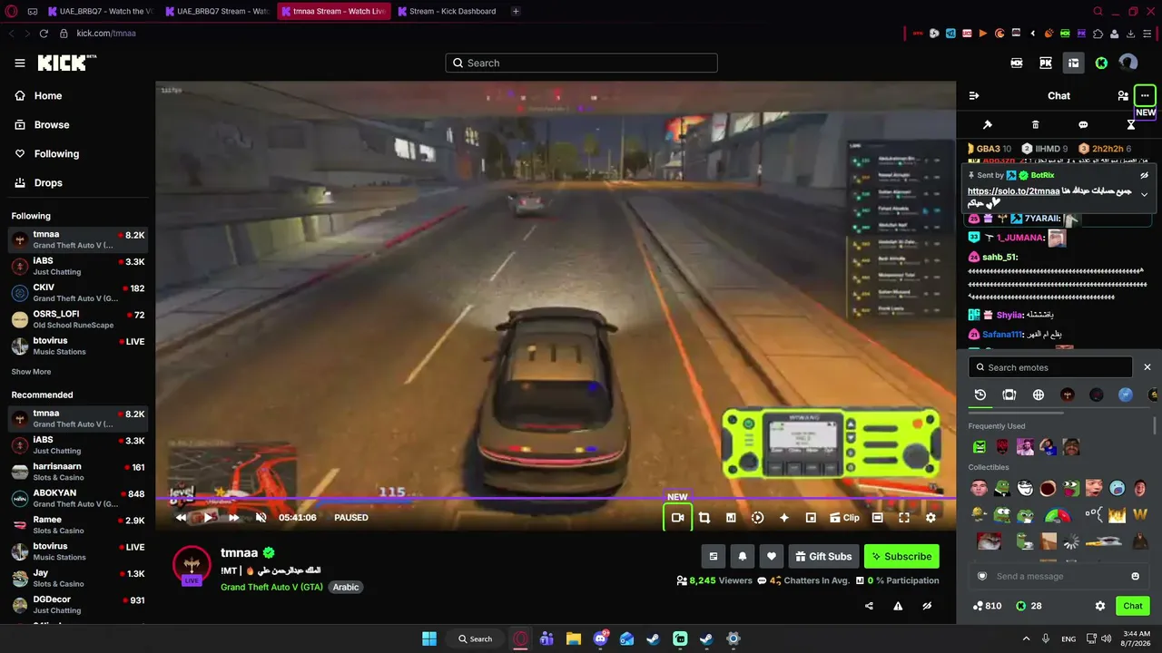Open the emoji picker smiley in message box
Screen dimensions: 1162x653
[x=1135, y=576]
